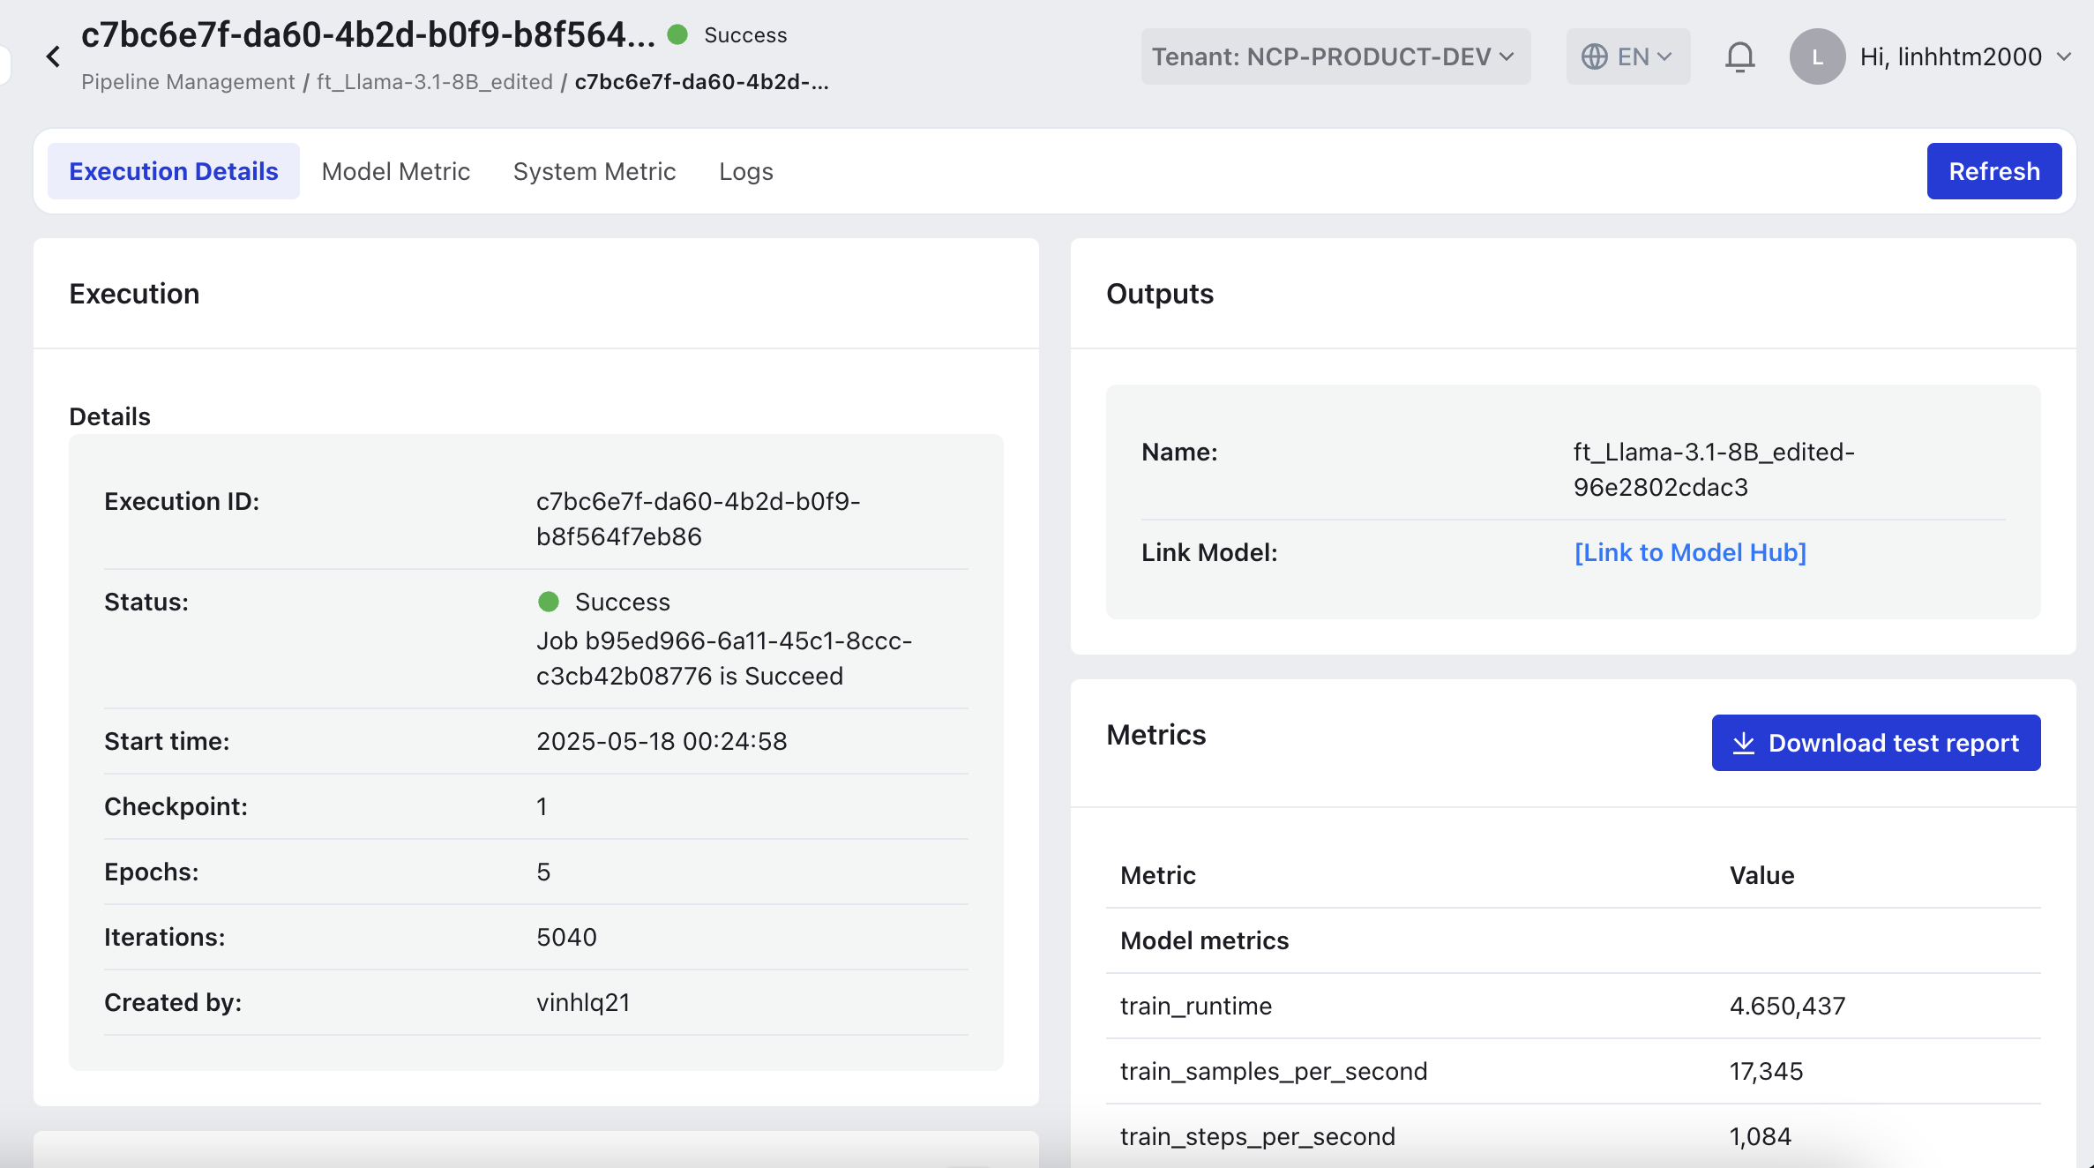Click the train_runtime metric row

[x=1573, y=1006]
